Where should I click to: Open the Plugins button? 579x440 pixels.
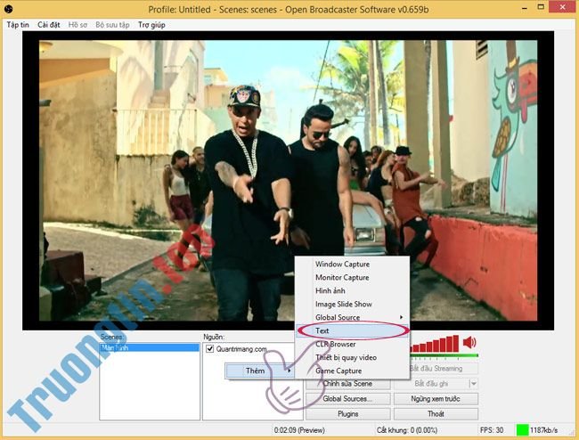point(347,414)
